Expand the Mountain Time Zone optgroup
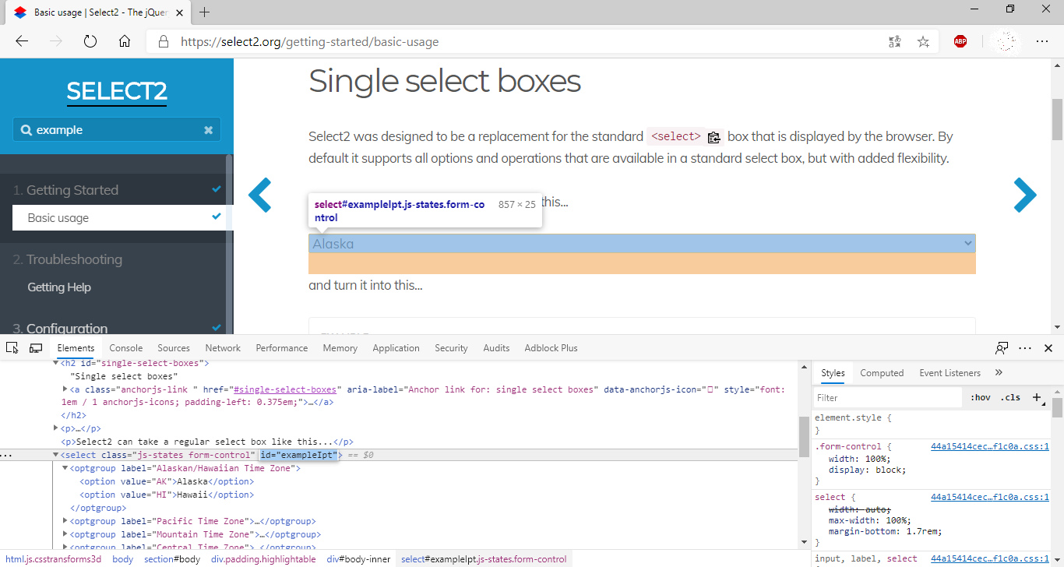Viewport: 1064px width, 567px height. point(65,534)
